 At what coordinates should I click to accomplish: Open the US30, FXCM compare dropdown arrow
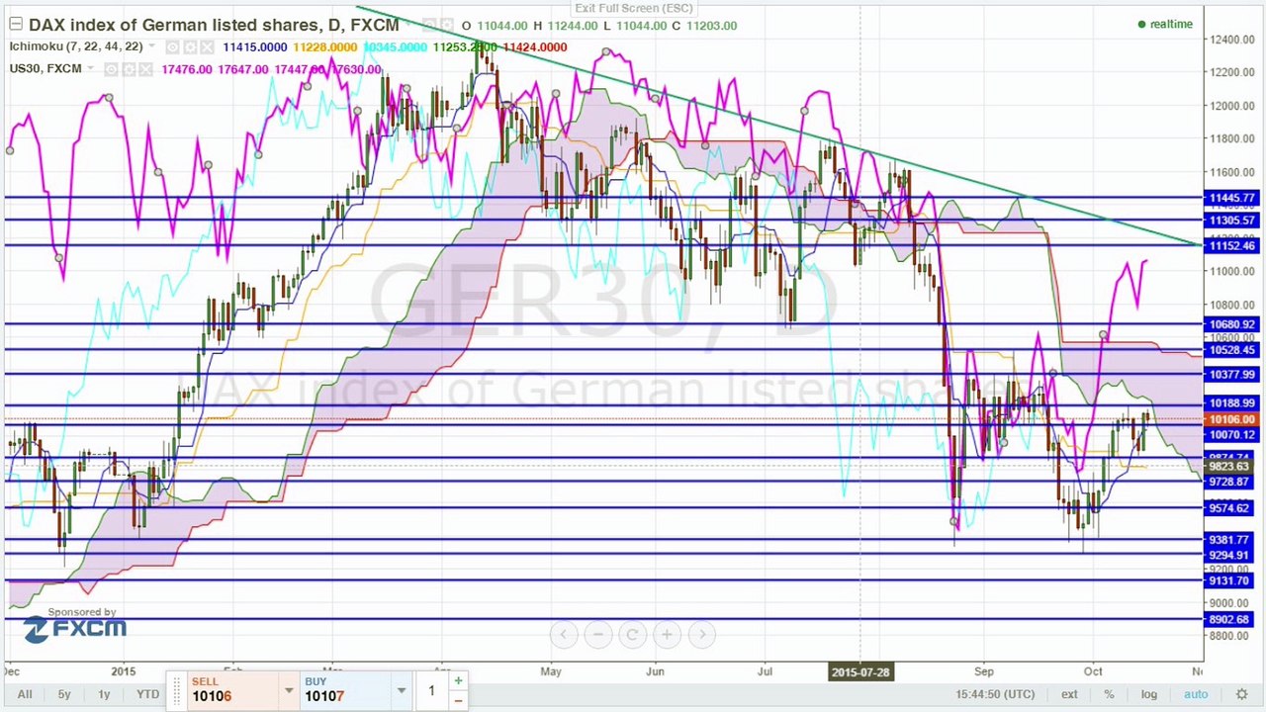coord(91,69)
